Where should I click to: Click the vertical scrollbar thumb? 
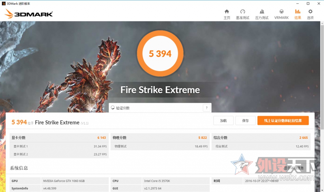(x=322, y=77)
